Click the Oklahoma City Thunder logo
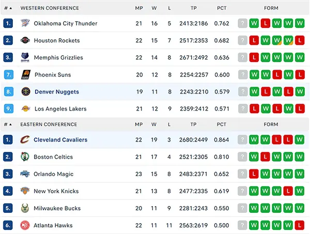The height and width of the screenshot is (234, 310). pyautogui.click(x=25, y=23)
